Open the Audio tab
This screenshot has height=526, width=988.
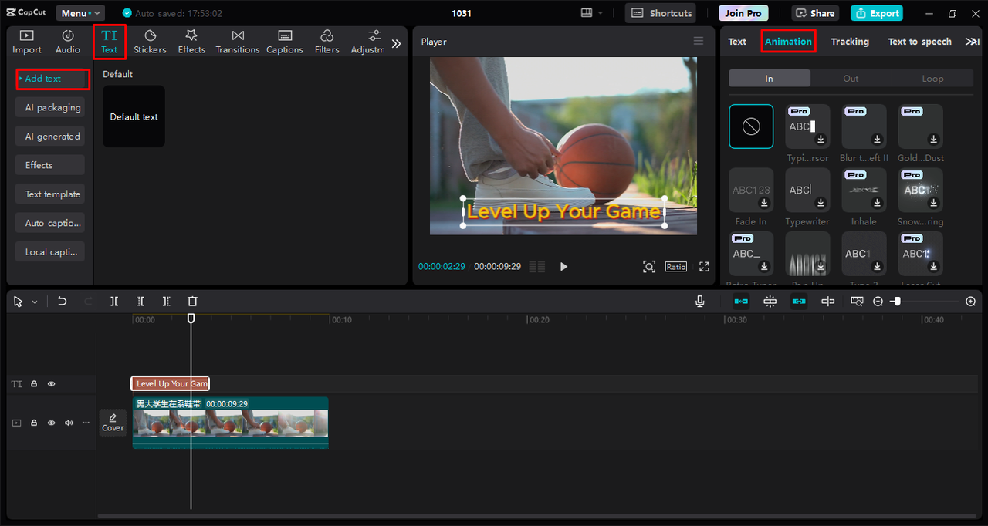68,42
